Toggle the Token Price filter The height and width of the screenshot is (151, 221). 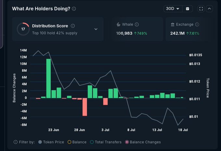pos(51,142)
